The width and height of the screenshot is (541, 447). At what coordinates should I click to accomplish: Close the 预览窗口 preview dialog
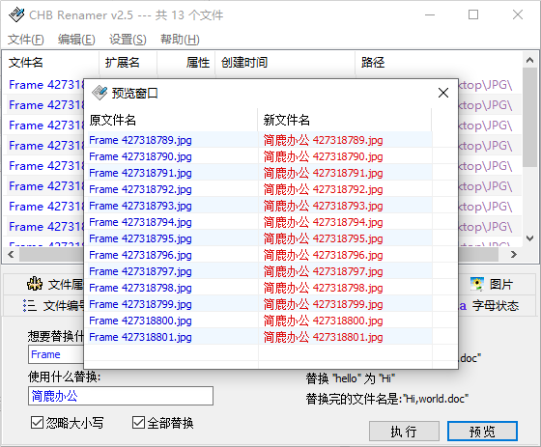pos(443,93)
